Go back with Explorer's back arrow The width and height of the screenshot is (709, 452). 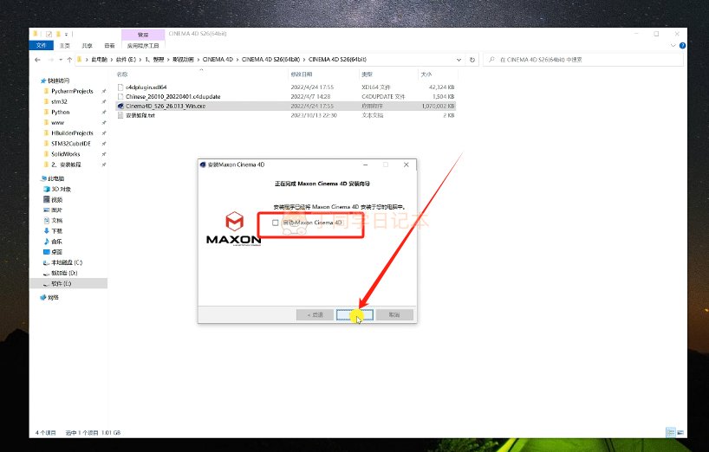pyautogui.click(x=37, y=60)
